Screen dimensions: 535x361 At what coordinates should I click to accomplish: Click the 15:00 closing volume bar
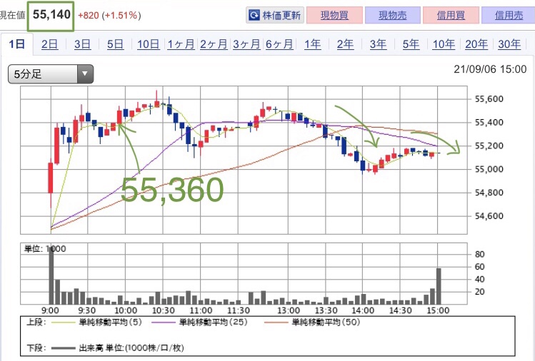439,286
